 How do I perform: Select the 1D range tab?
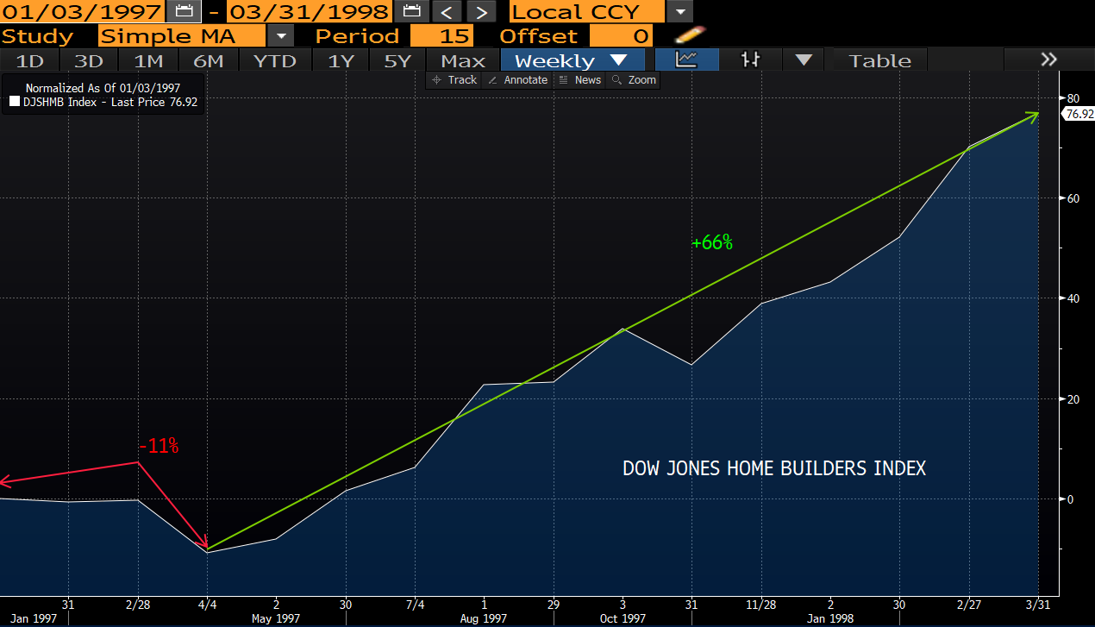(x=31, y=60)
